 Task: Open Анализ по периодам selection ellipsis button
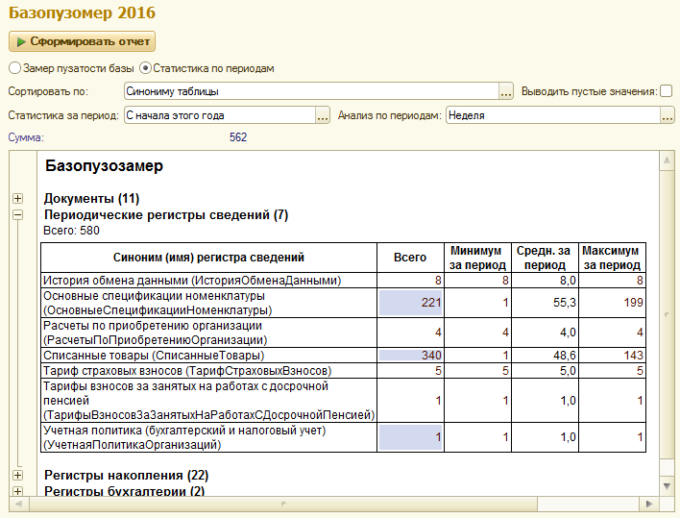pyautogui.click(x=668, y=115)
